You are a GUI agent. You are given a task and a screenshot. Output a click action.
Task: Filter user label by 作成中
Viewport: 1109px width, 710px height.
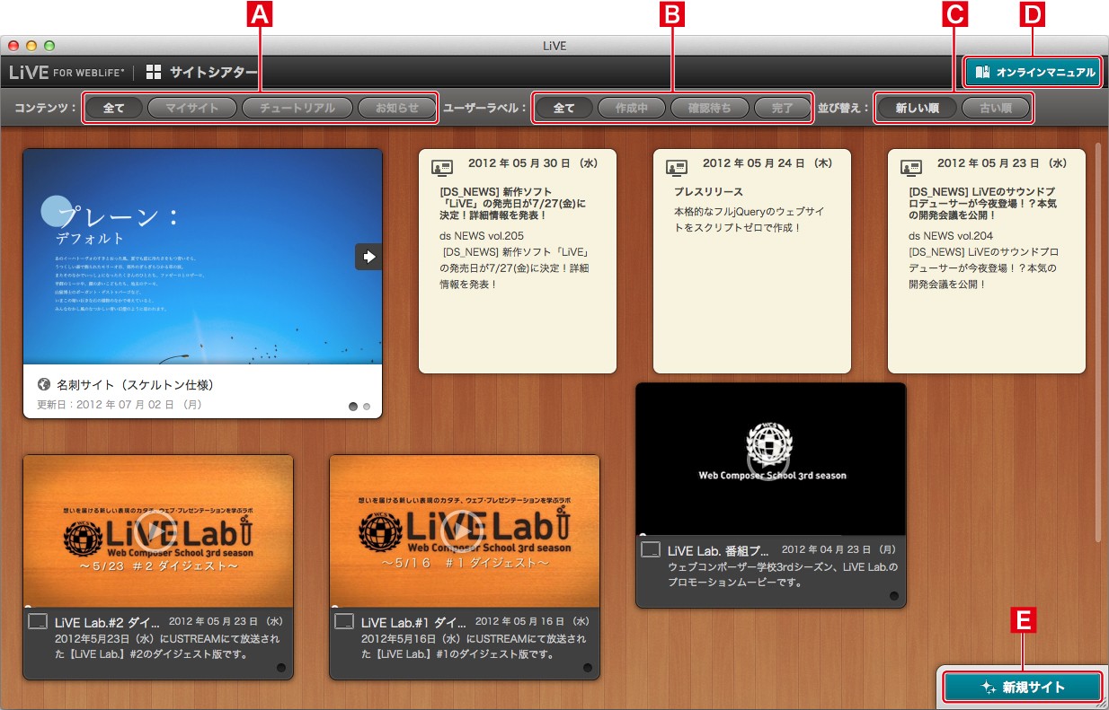tap(632, 108)
